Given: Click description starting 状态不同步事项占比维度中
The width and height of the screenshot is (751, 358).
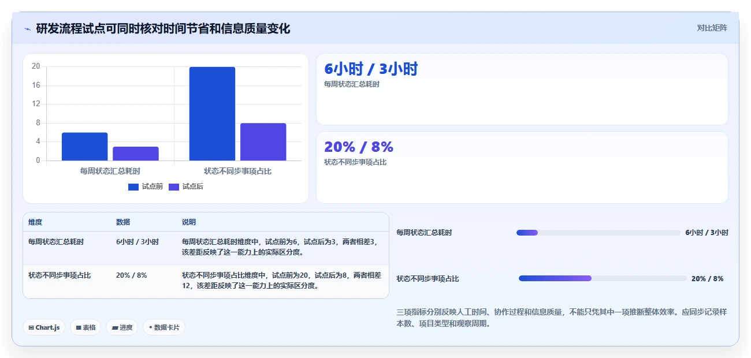Looking at the screenshot, I should tap(282, 281).
